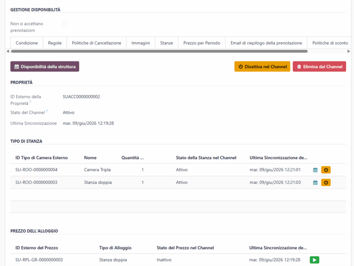Sort by ID Esterno del Prezzo column

pyautogui.click(x=37, y=248)
